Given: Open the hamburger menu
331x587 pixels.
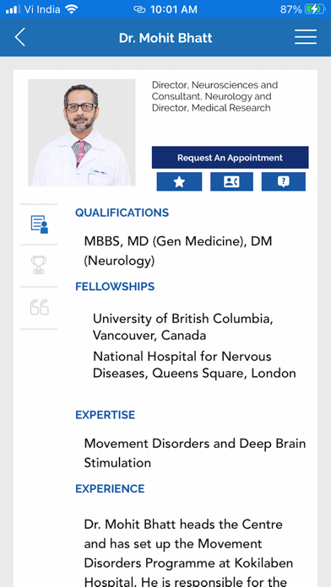Looking at the screenshot, I should (x=306, y=37).
